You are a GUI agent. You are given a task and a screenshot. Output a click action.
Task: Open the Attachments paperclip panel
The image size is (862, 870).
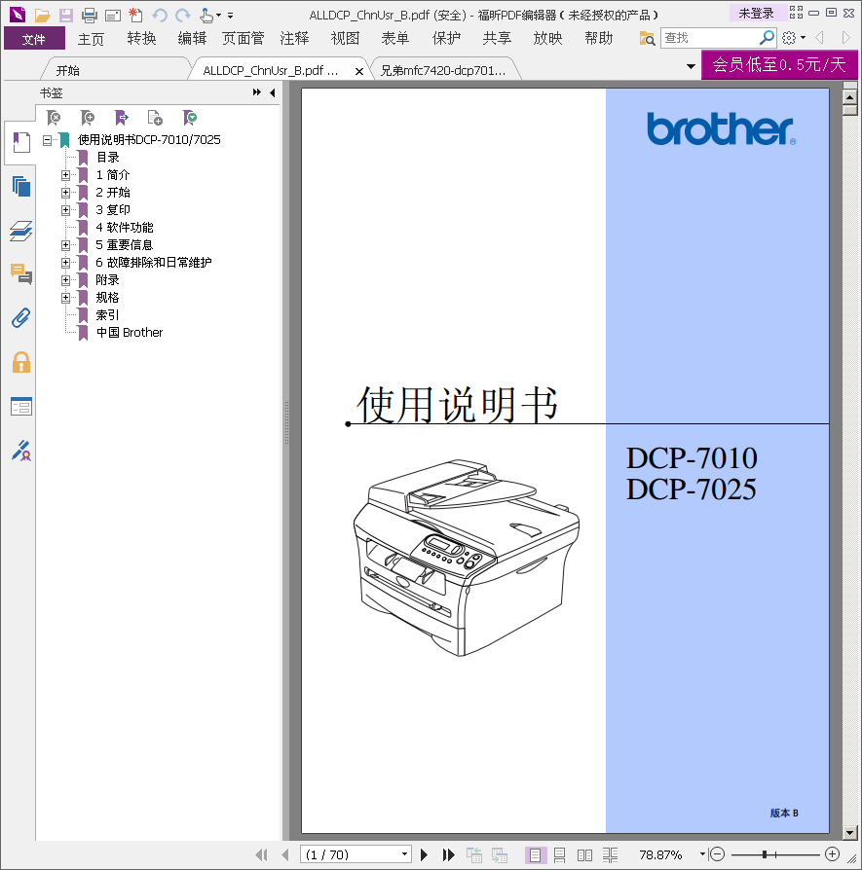pos(21,318)
